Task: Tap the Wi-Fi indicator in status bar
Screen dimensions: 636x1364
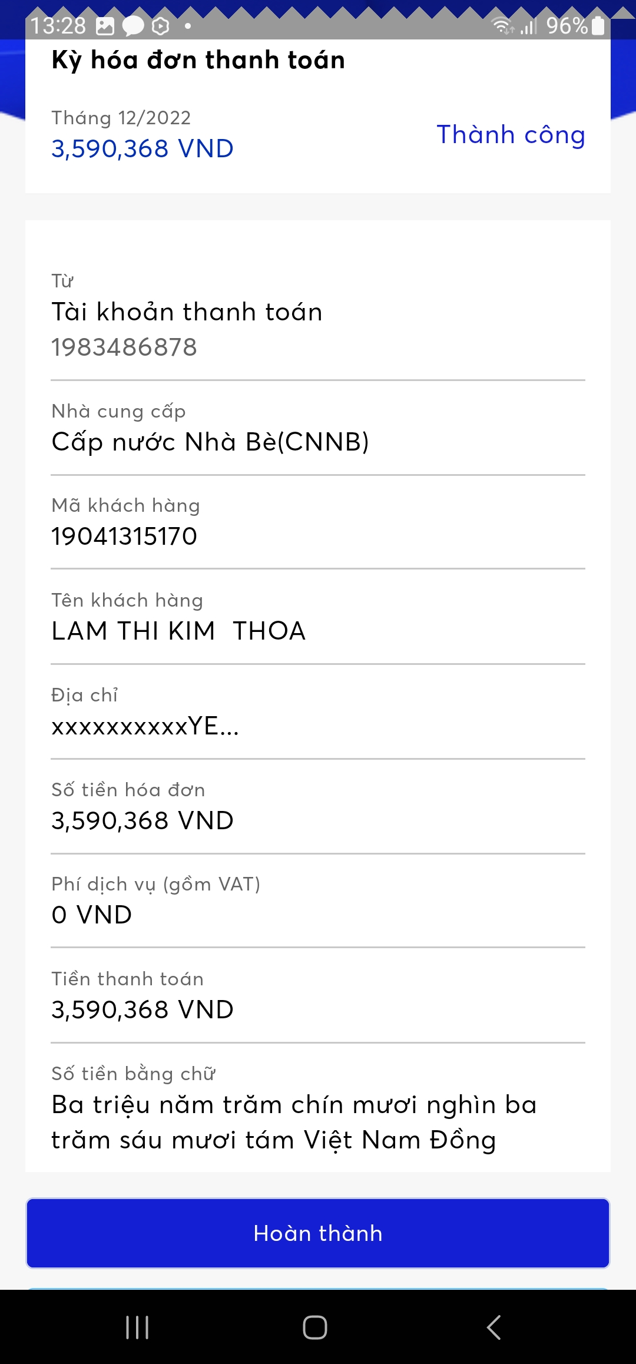Action: tap(502, 25)
